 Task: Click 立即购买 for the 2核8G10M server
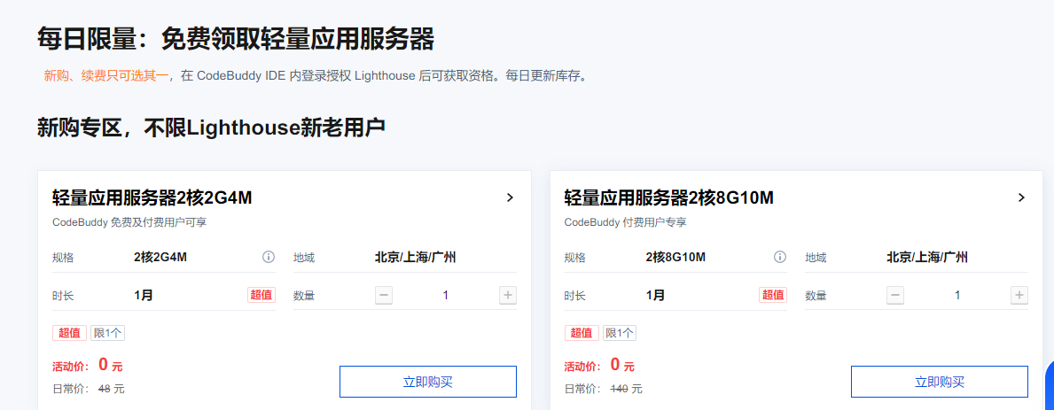(x=940, y=382)
